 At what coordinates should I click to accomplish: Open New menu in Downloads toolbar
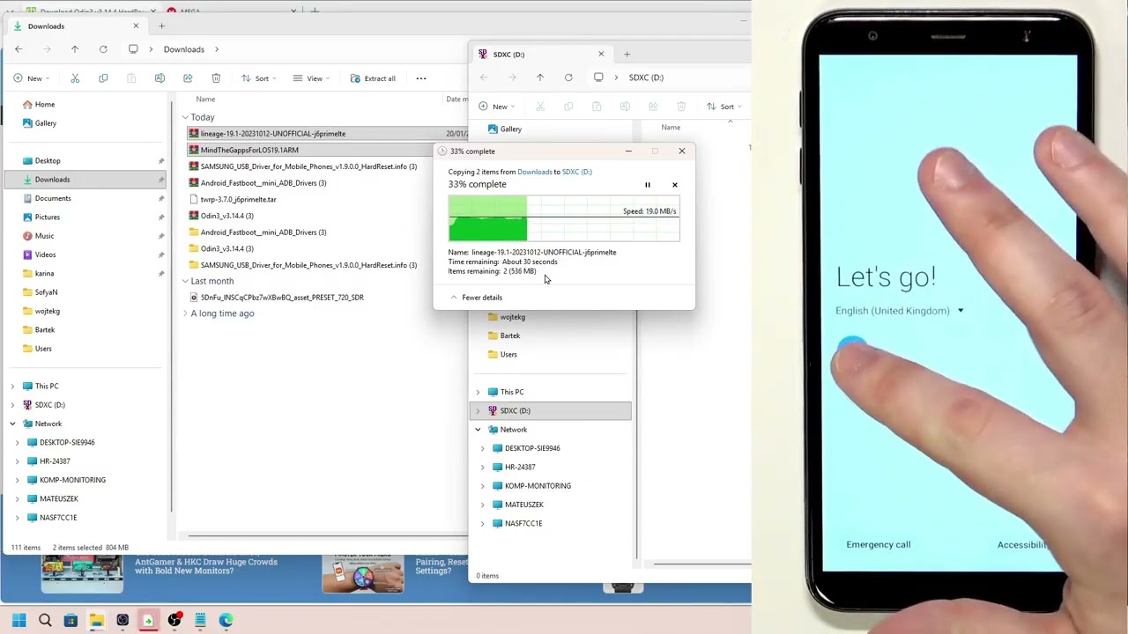pyautogui.click(x=31, y=78)
